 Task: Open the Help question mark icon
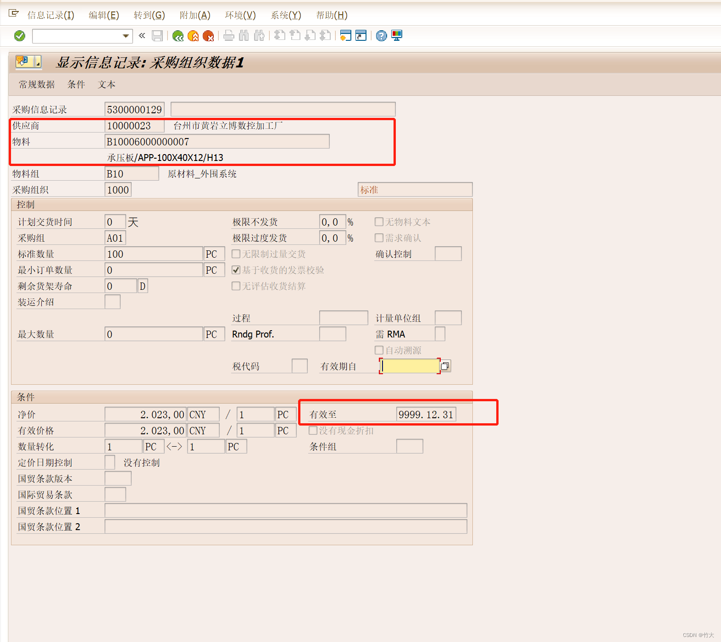point(382,36)
